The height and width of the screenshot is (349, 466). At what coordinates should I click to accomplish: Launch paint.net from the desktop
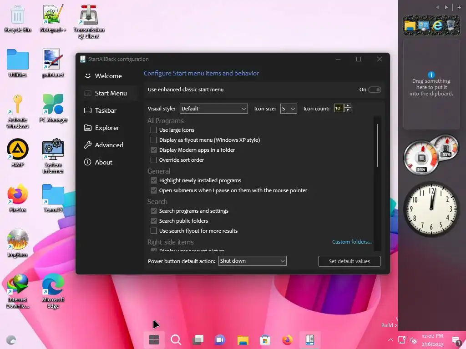[53, 63]
